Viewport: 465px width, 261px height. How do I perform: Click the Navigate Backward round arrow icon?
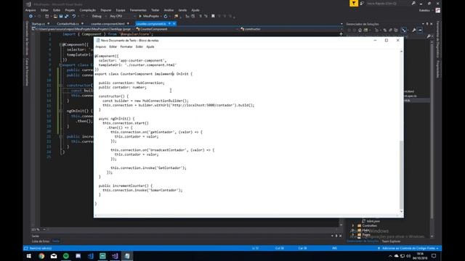(31, 16)
